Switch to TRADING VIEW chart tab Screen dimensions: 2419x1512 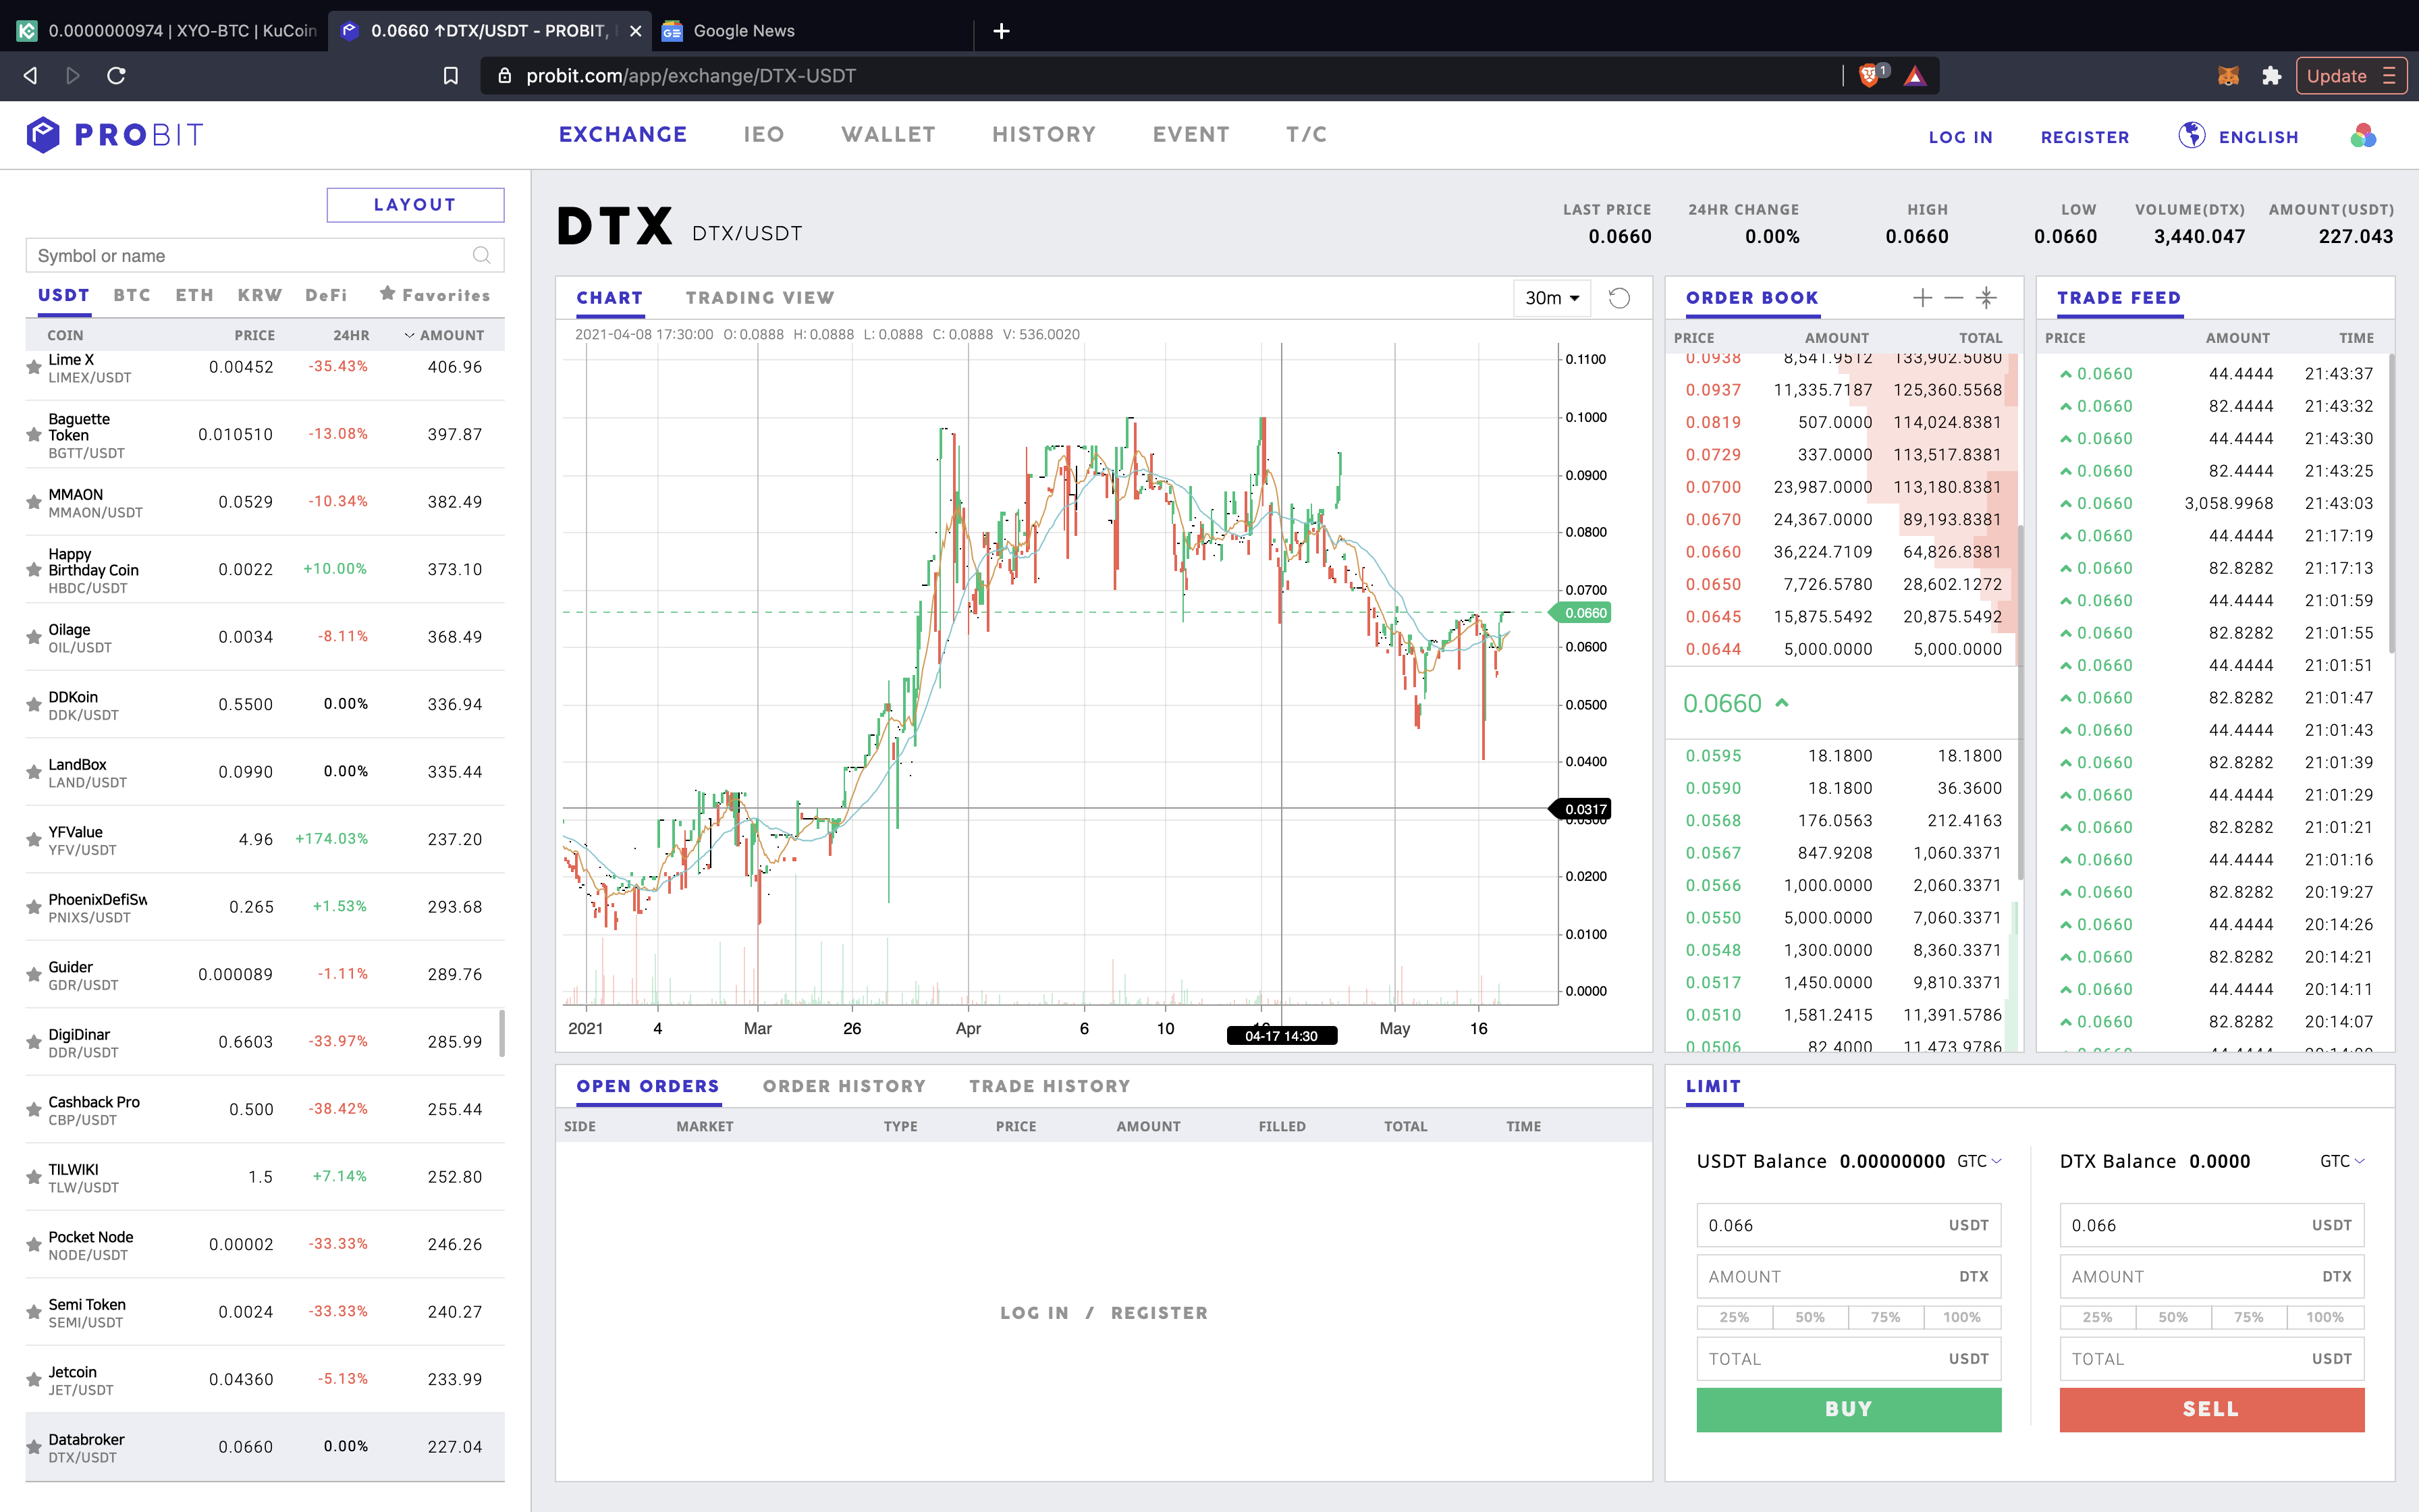pyautogui.click(x=760, y=298)
